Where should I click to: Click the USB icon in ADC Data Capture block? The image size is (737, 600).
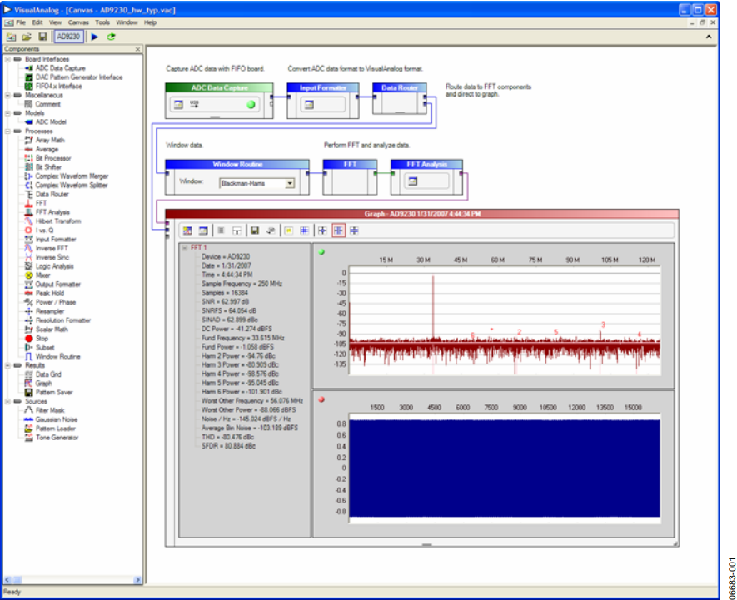[194, 104]
